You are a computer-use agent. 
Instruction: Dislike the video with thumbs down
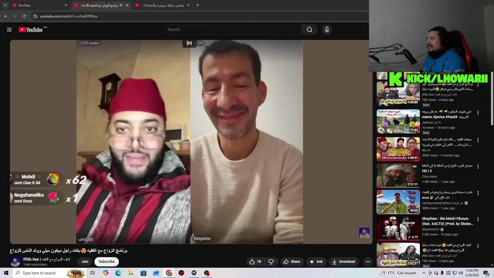(x=271, y=261)
